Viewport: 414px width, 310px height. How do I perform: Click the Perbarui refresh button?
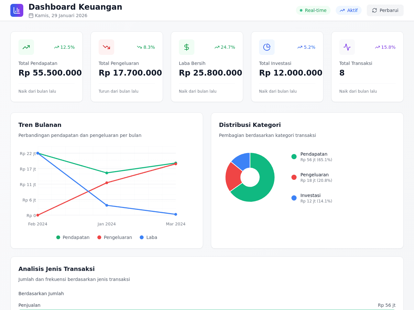[385, 10]
